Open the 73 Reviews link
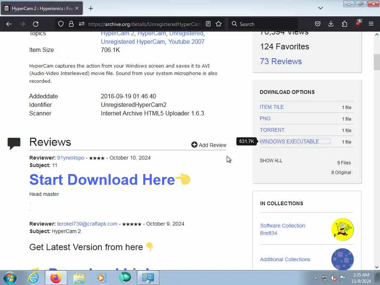Viewport: 380px width, 285px height. (x=281, y=61)
